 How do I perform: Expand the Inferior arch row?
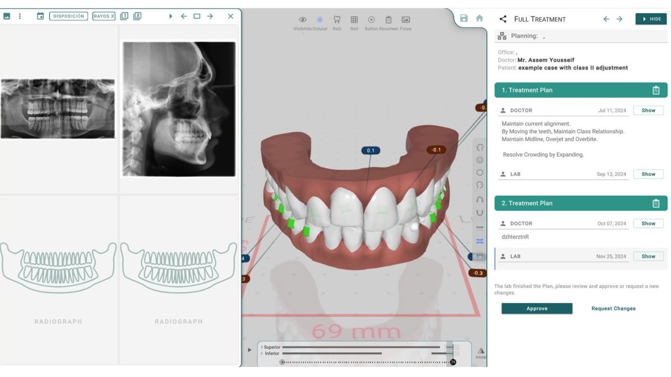click(x=262, y=354)
